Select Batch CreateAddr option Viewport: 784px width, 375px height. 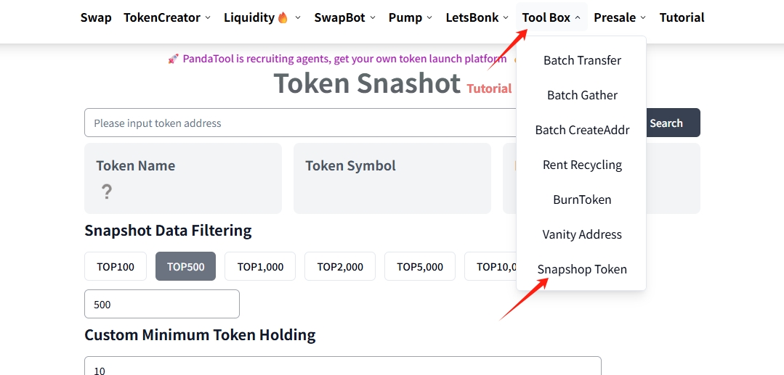pos(582,130)
